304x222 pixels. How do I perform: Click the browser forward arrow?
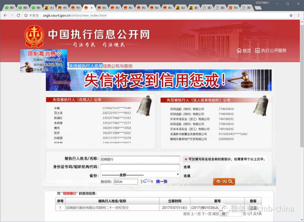[12, 15]
